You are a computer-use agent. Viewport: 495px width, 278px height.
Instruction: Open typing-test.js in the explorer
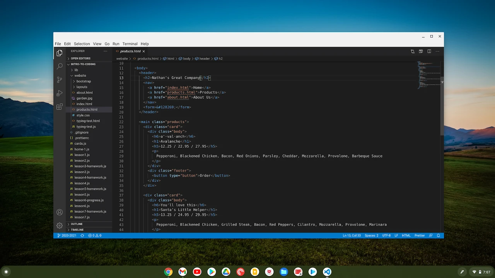[x=86, y=127]
